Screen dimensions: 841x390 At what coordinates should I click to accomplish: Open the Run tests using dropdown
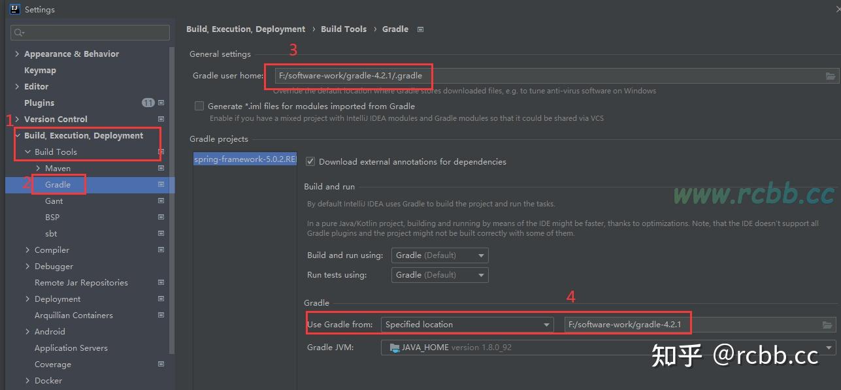coord(440,275)
